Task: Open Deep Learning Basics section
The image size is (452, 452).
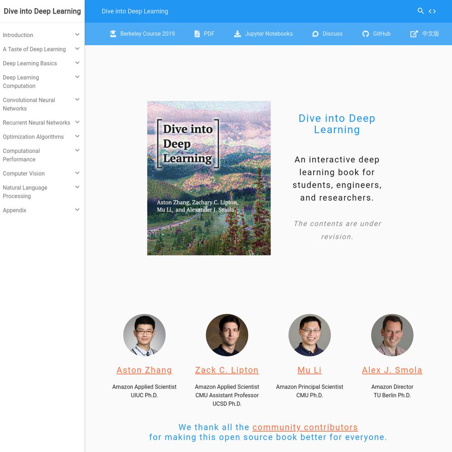Action: (30, 63)
